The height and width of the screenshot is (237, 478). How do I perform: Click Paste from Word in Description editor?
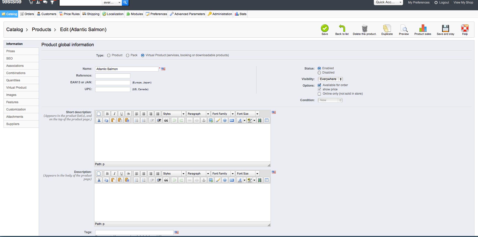(x=127, y=180)
